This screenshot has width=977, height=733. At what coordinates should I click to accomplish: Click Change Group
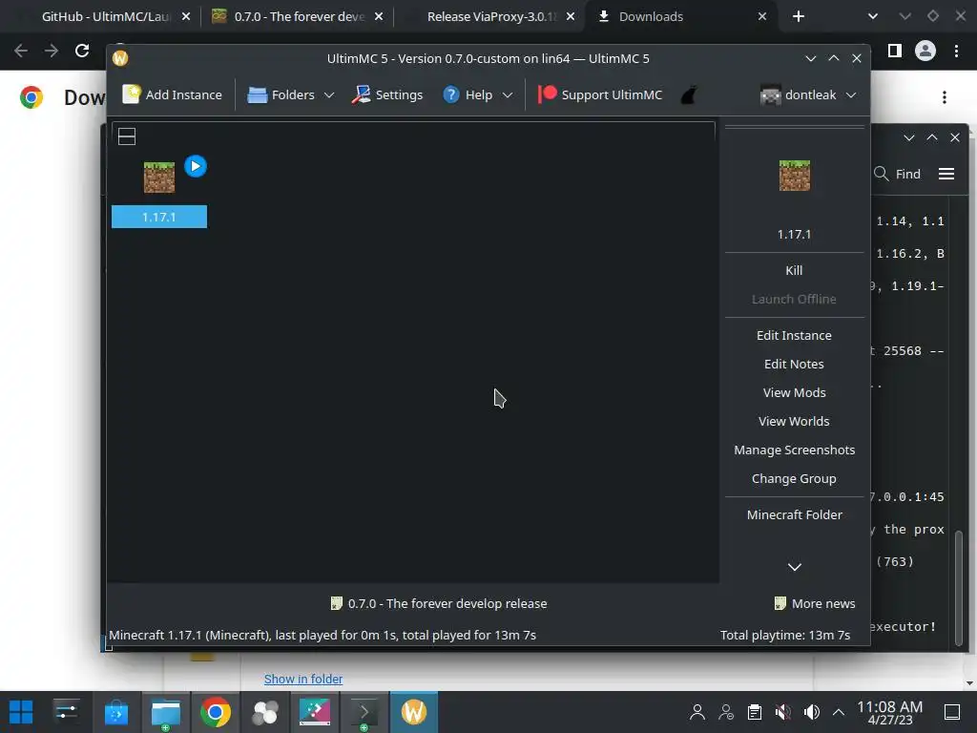click(794, 479)
